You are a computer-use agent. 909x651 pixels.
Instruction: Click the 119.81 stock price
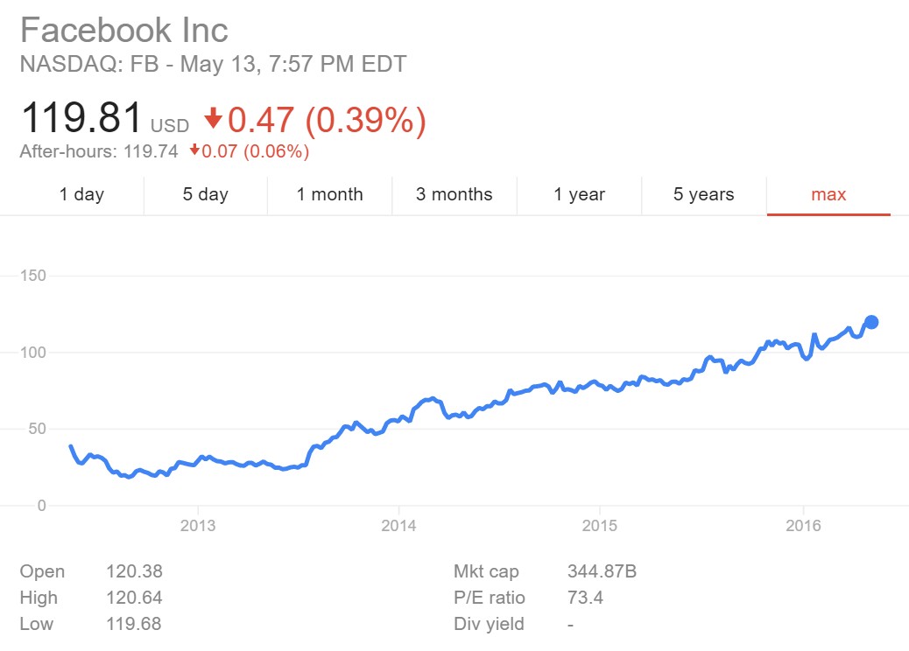(x=81, y=118)
